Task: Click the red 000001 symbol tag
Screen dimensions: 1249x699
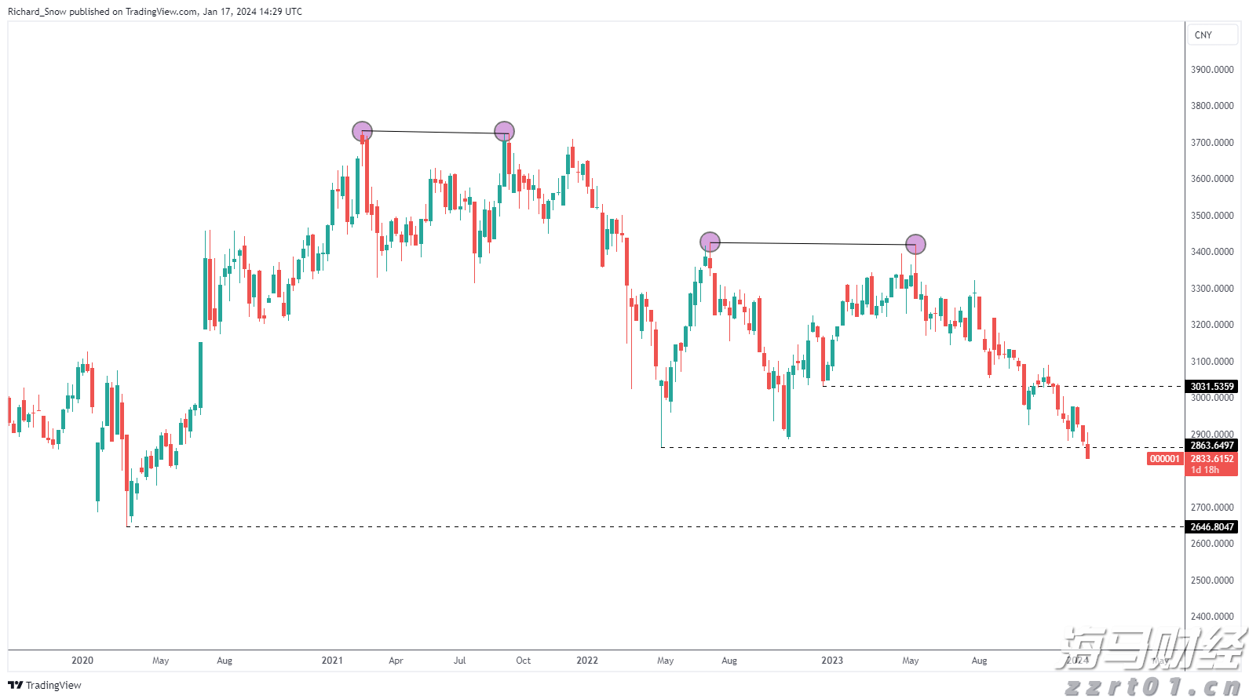Action: pyautogui.click(x=1164, y=459)
